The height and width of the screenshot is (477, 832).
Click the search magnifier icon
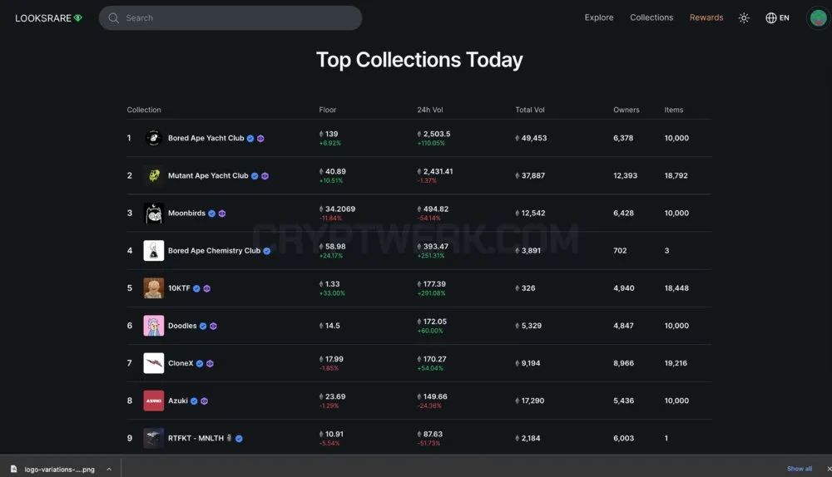pyautogui.click(x=113, y=18)
